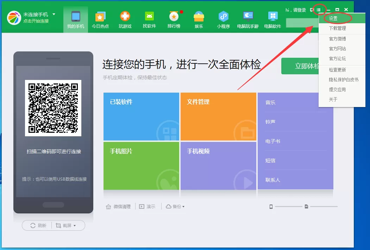Choose 提交应用 menu item
The width and height of the screenshot is (370, 250).
tap(342, 90)
